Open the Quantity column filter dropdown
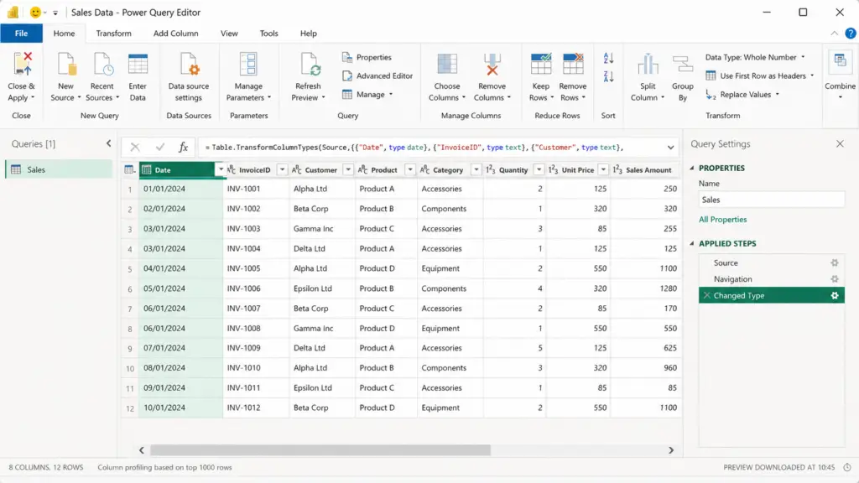 coord(539,169)
